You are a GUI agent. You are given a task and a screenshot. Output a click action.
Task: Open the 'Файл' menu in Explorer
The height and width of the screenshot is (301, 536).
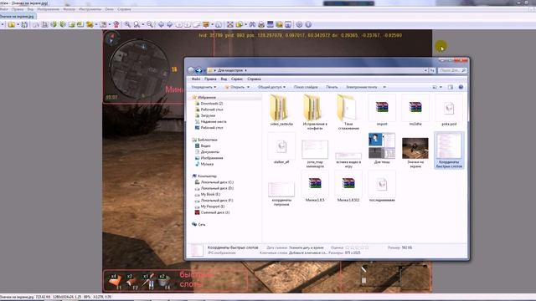(196, 79)
